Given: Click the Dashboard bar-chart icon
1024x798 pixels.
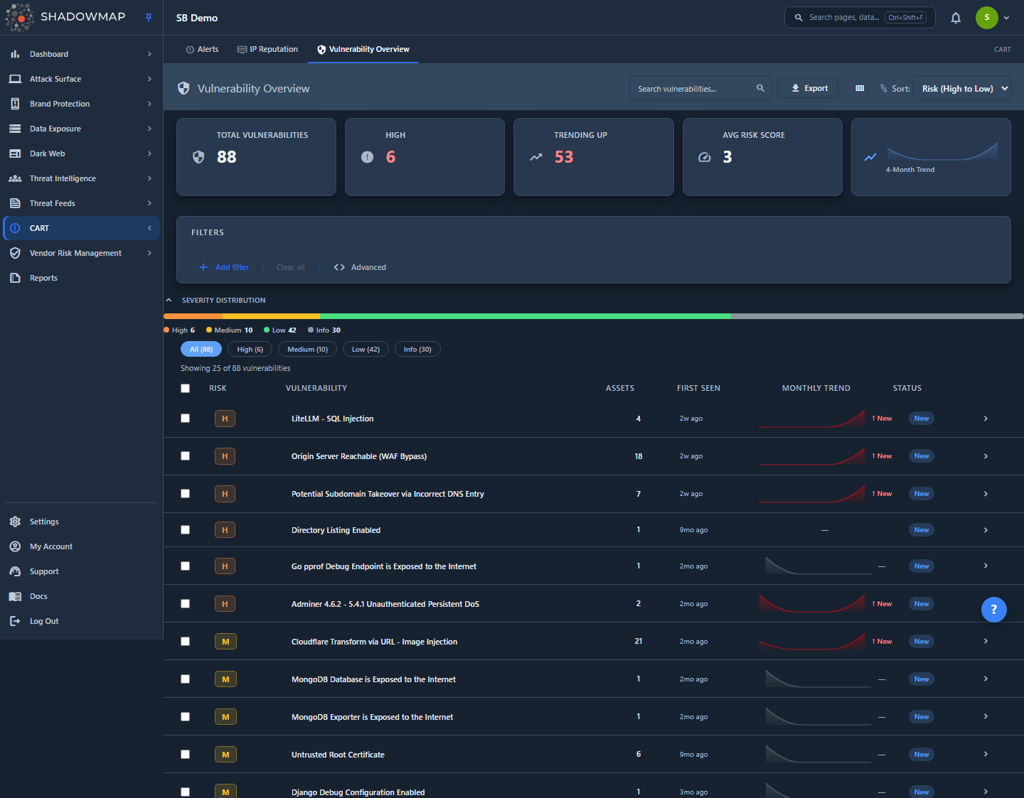Looking at the screenshot, I should [15, 54].
